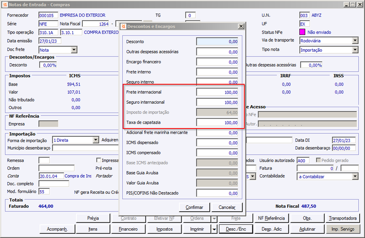Click the Outras despesas acessórias field in dialog

217,52
